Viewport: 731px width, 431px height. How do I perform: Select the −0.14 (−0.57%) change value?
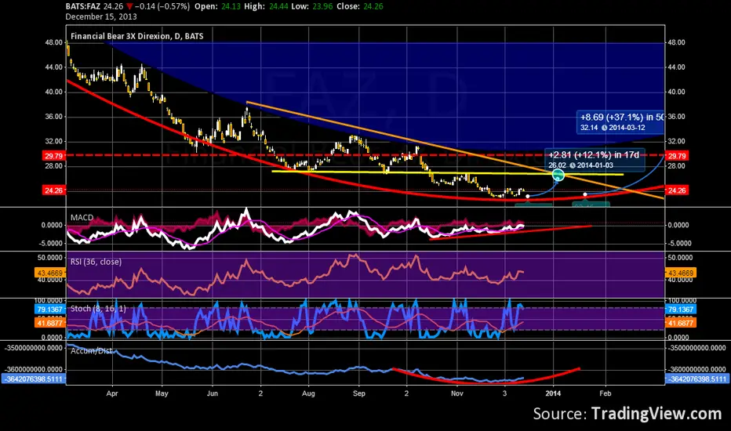[162, 6]
